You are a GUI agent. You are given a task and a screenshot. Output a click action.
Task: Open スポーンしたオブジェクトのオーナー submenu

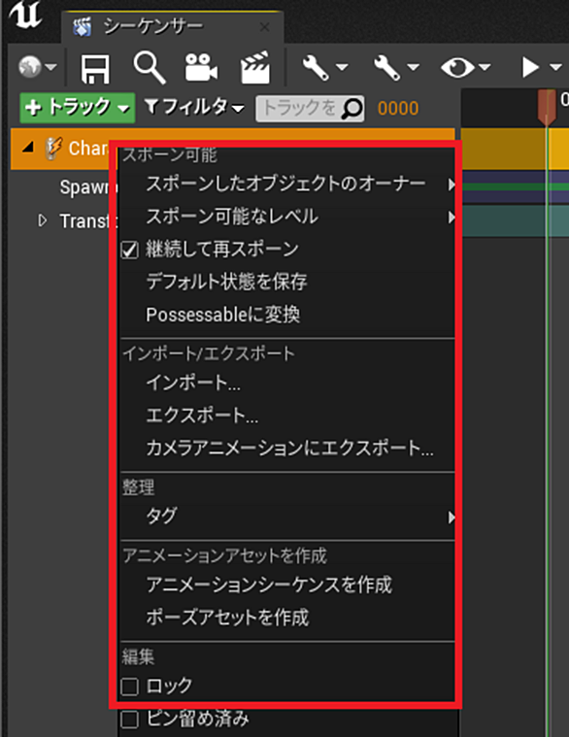pyautogui.click(x=287, y=184)
